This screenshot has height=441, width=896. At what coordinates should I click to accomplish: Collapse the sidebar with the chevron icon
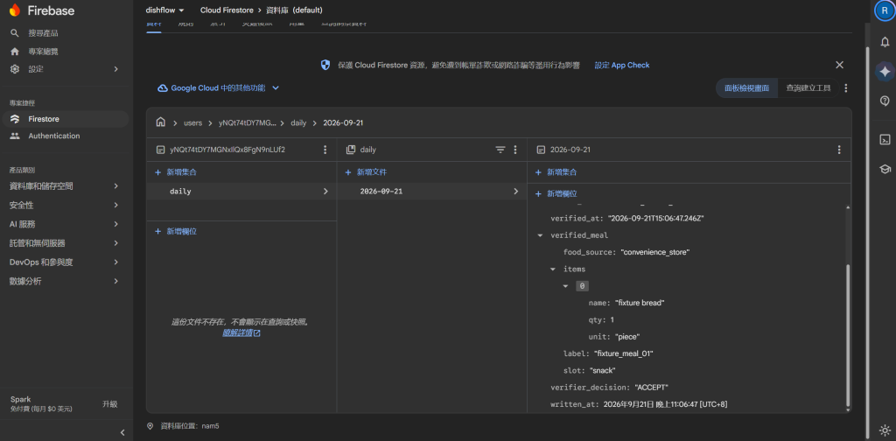[122, 432]
